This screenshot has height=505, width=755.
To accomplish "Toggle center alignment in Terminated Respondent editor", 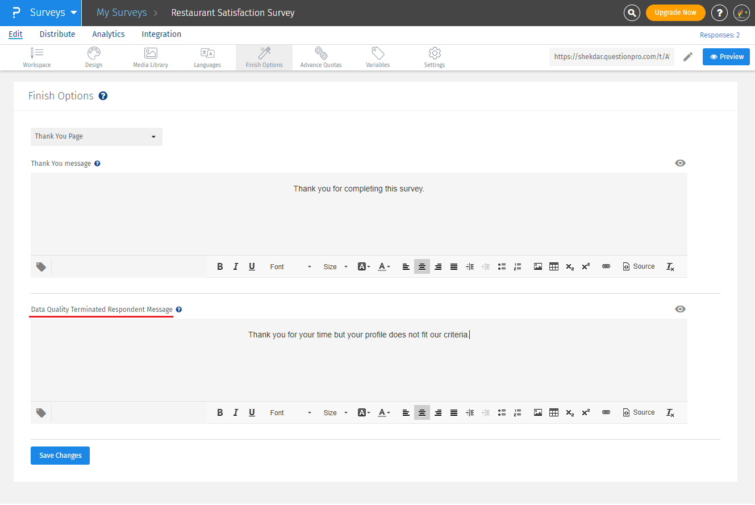I will 422,412.
